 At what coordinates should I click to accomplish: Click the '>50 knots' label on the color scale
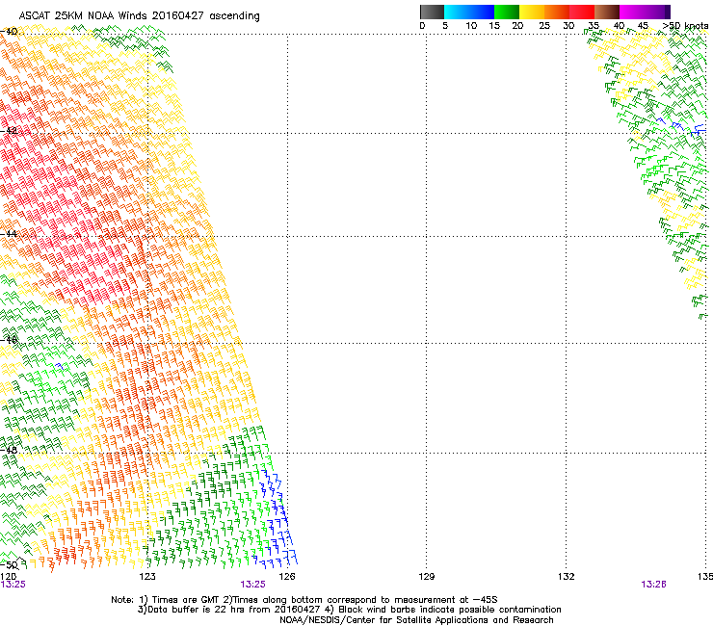tap(685, 26)
